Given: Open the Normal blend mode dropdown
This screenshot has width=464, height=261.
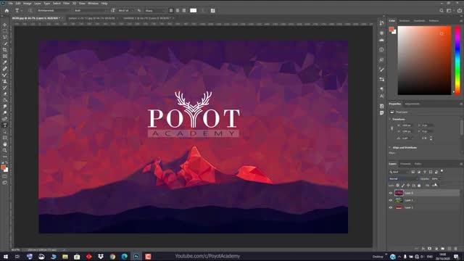Looking at the screenshot, I should [x=403, y=179].
